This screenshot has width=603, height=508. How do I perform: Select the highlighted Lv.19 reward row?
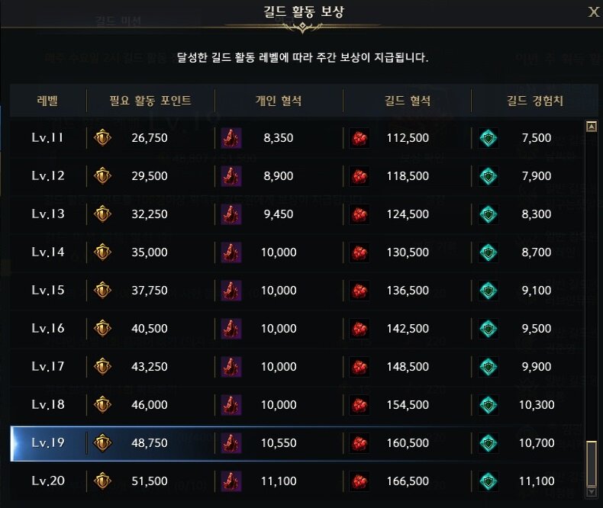coord(298,443)
